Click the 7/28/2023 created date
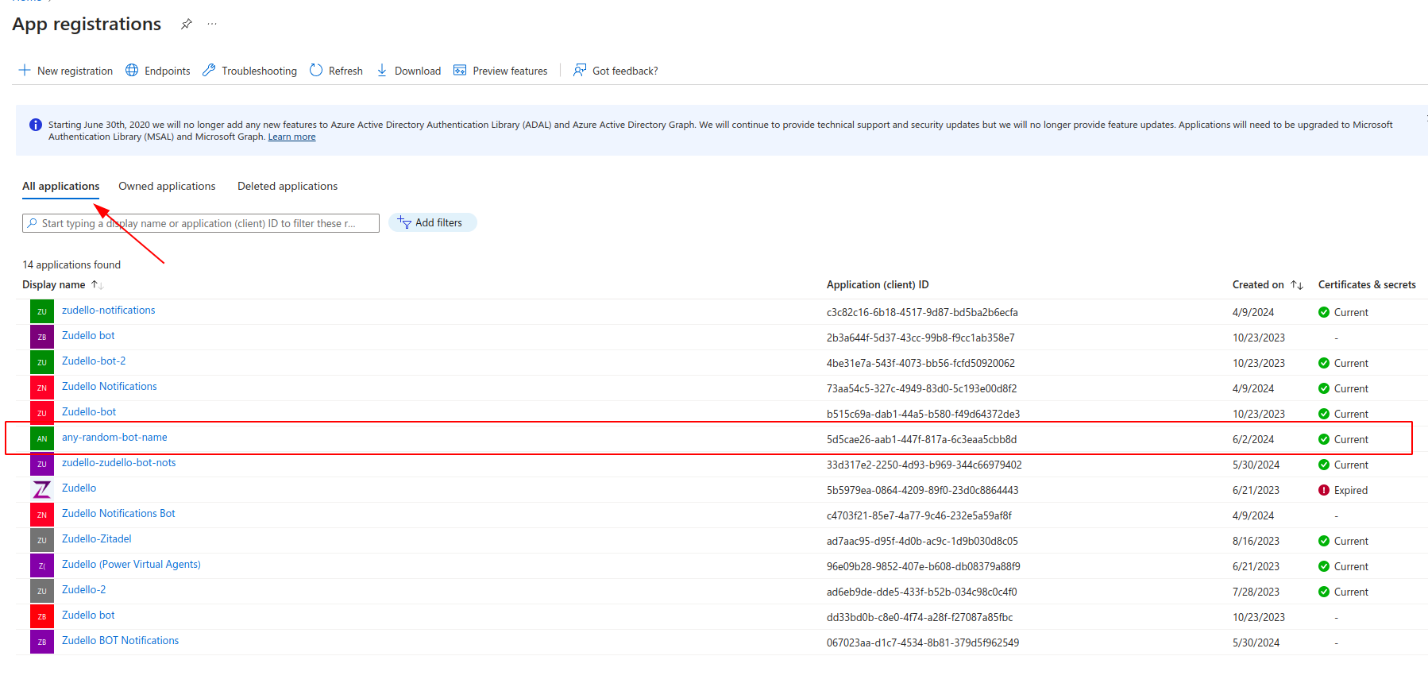The image size is (1428, 683). 1256,592
